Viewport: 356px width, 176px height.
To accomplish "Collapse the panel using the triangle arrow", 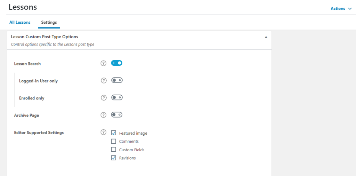I will (x=266, y=37).
